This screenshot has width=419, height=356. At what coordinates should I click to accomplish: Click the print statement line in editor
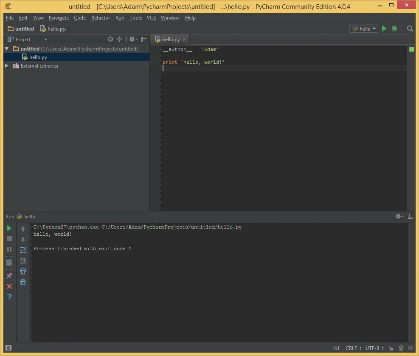point(194,62)
